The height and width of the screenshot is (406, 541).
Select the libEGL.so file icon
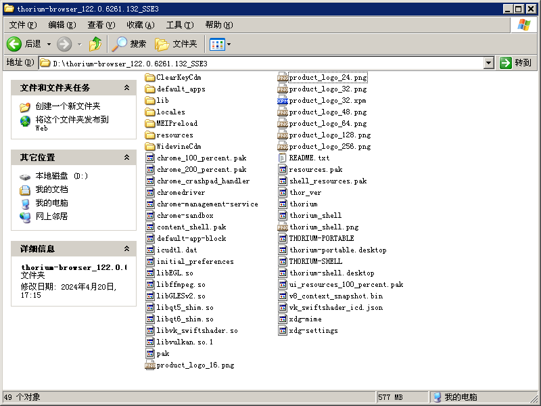click(x=150, y=273)
